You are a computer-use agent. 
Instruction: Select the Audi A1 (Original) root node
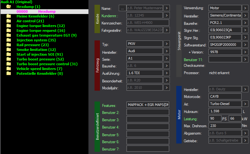(16, 2)
